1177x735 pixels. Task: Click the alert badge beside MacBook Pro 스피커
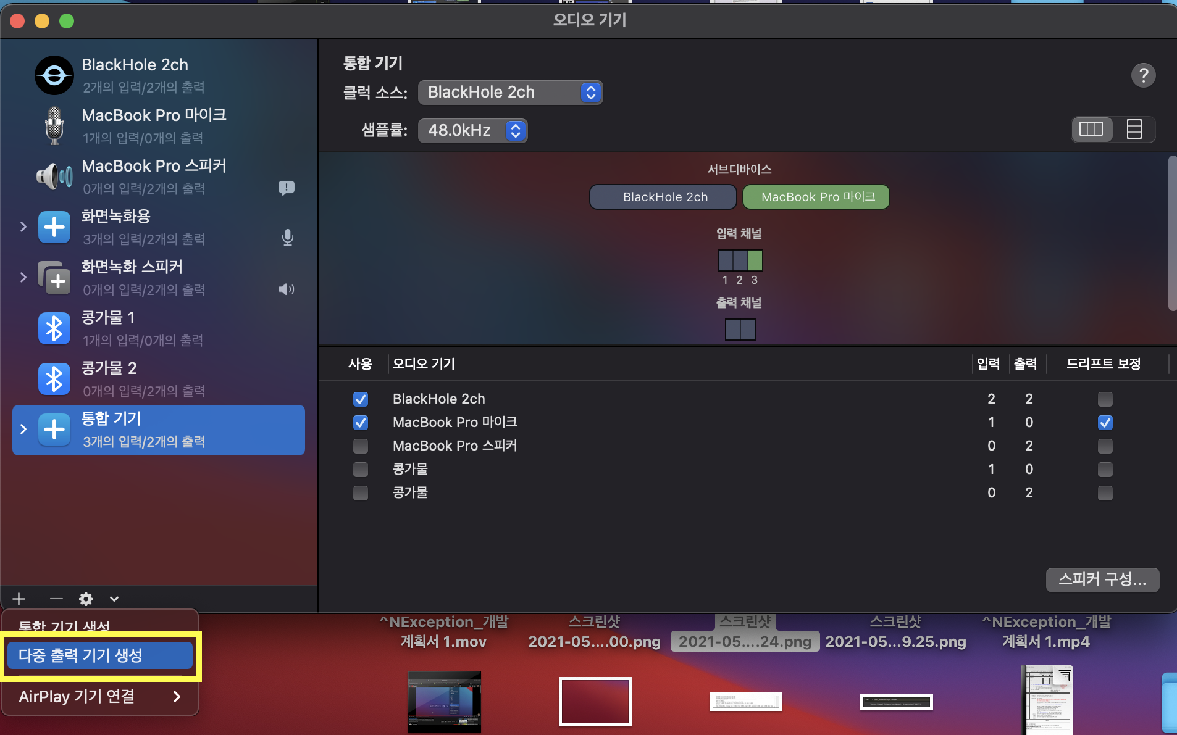286,188
